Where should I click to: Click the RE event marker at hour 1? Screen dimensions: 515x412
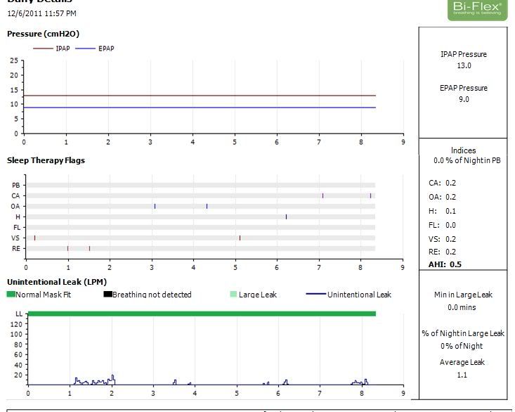67,248
